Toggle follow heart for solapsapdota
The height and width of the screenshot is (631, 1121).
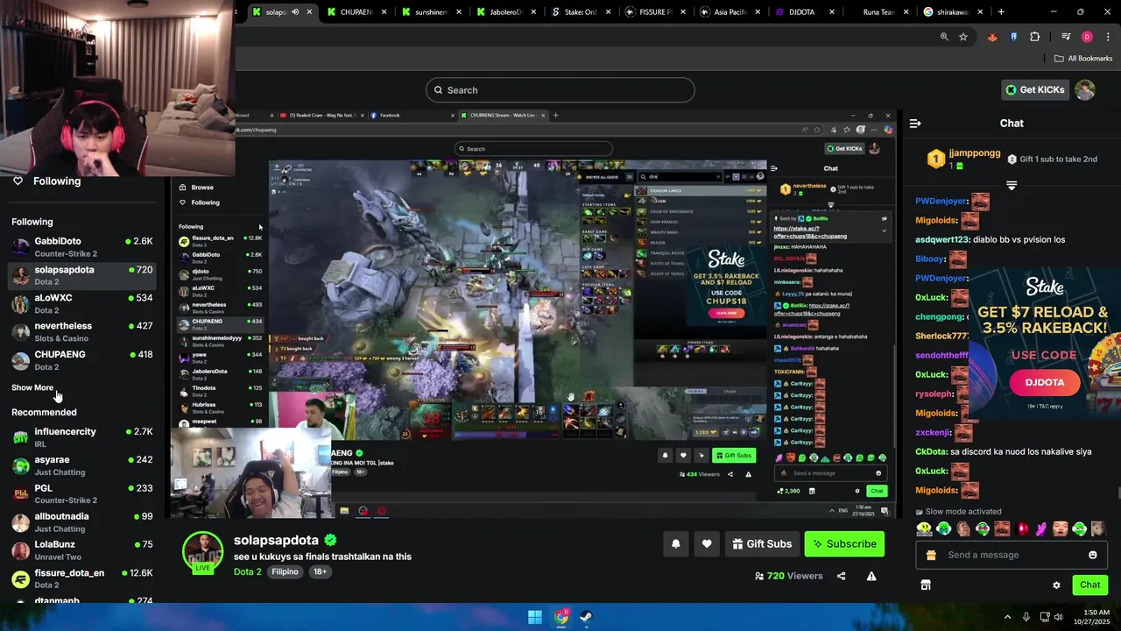(707, 543)
